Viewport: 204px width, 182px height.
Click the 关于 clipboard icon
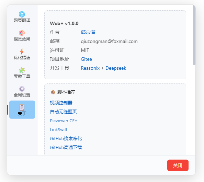[x=22, y=107]
